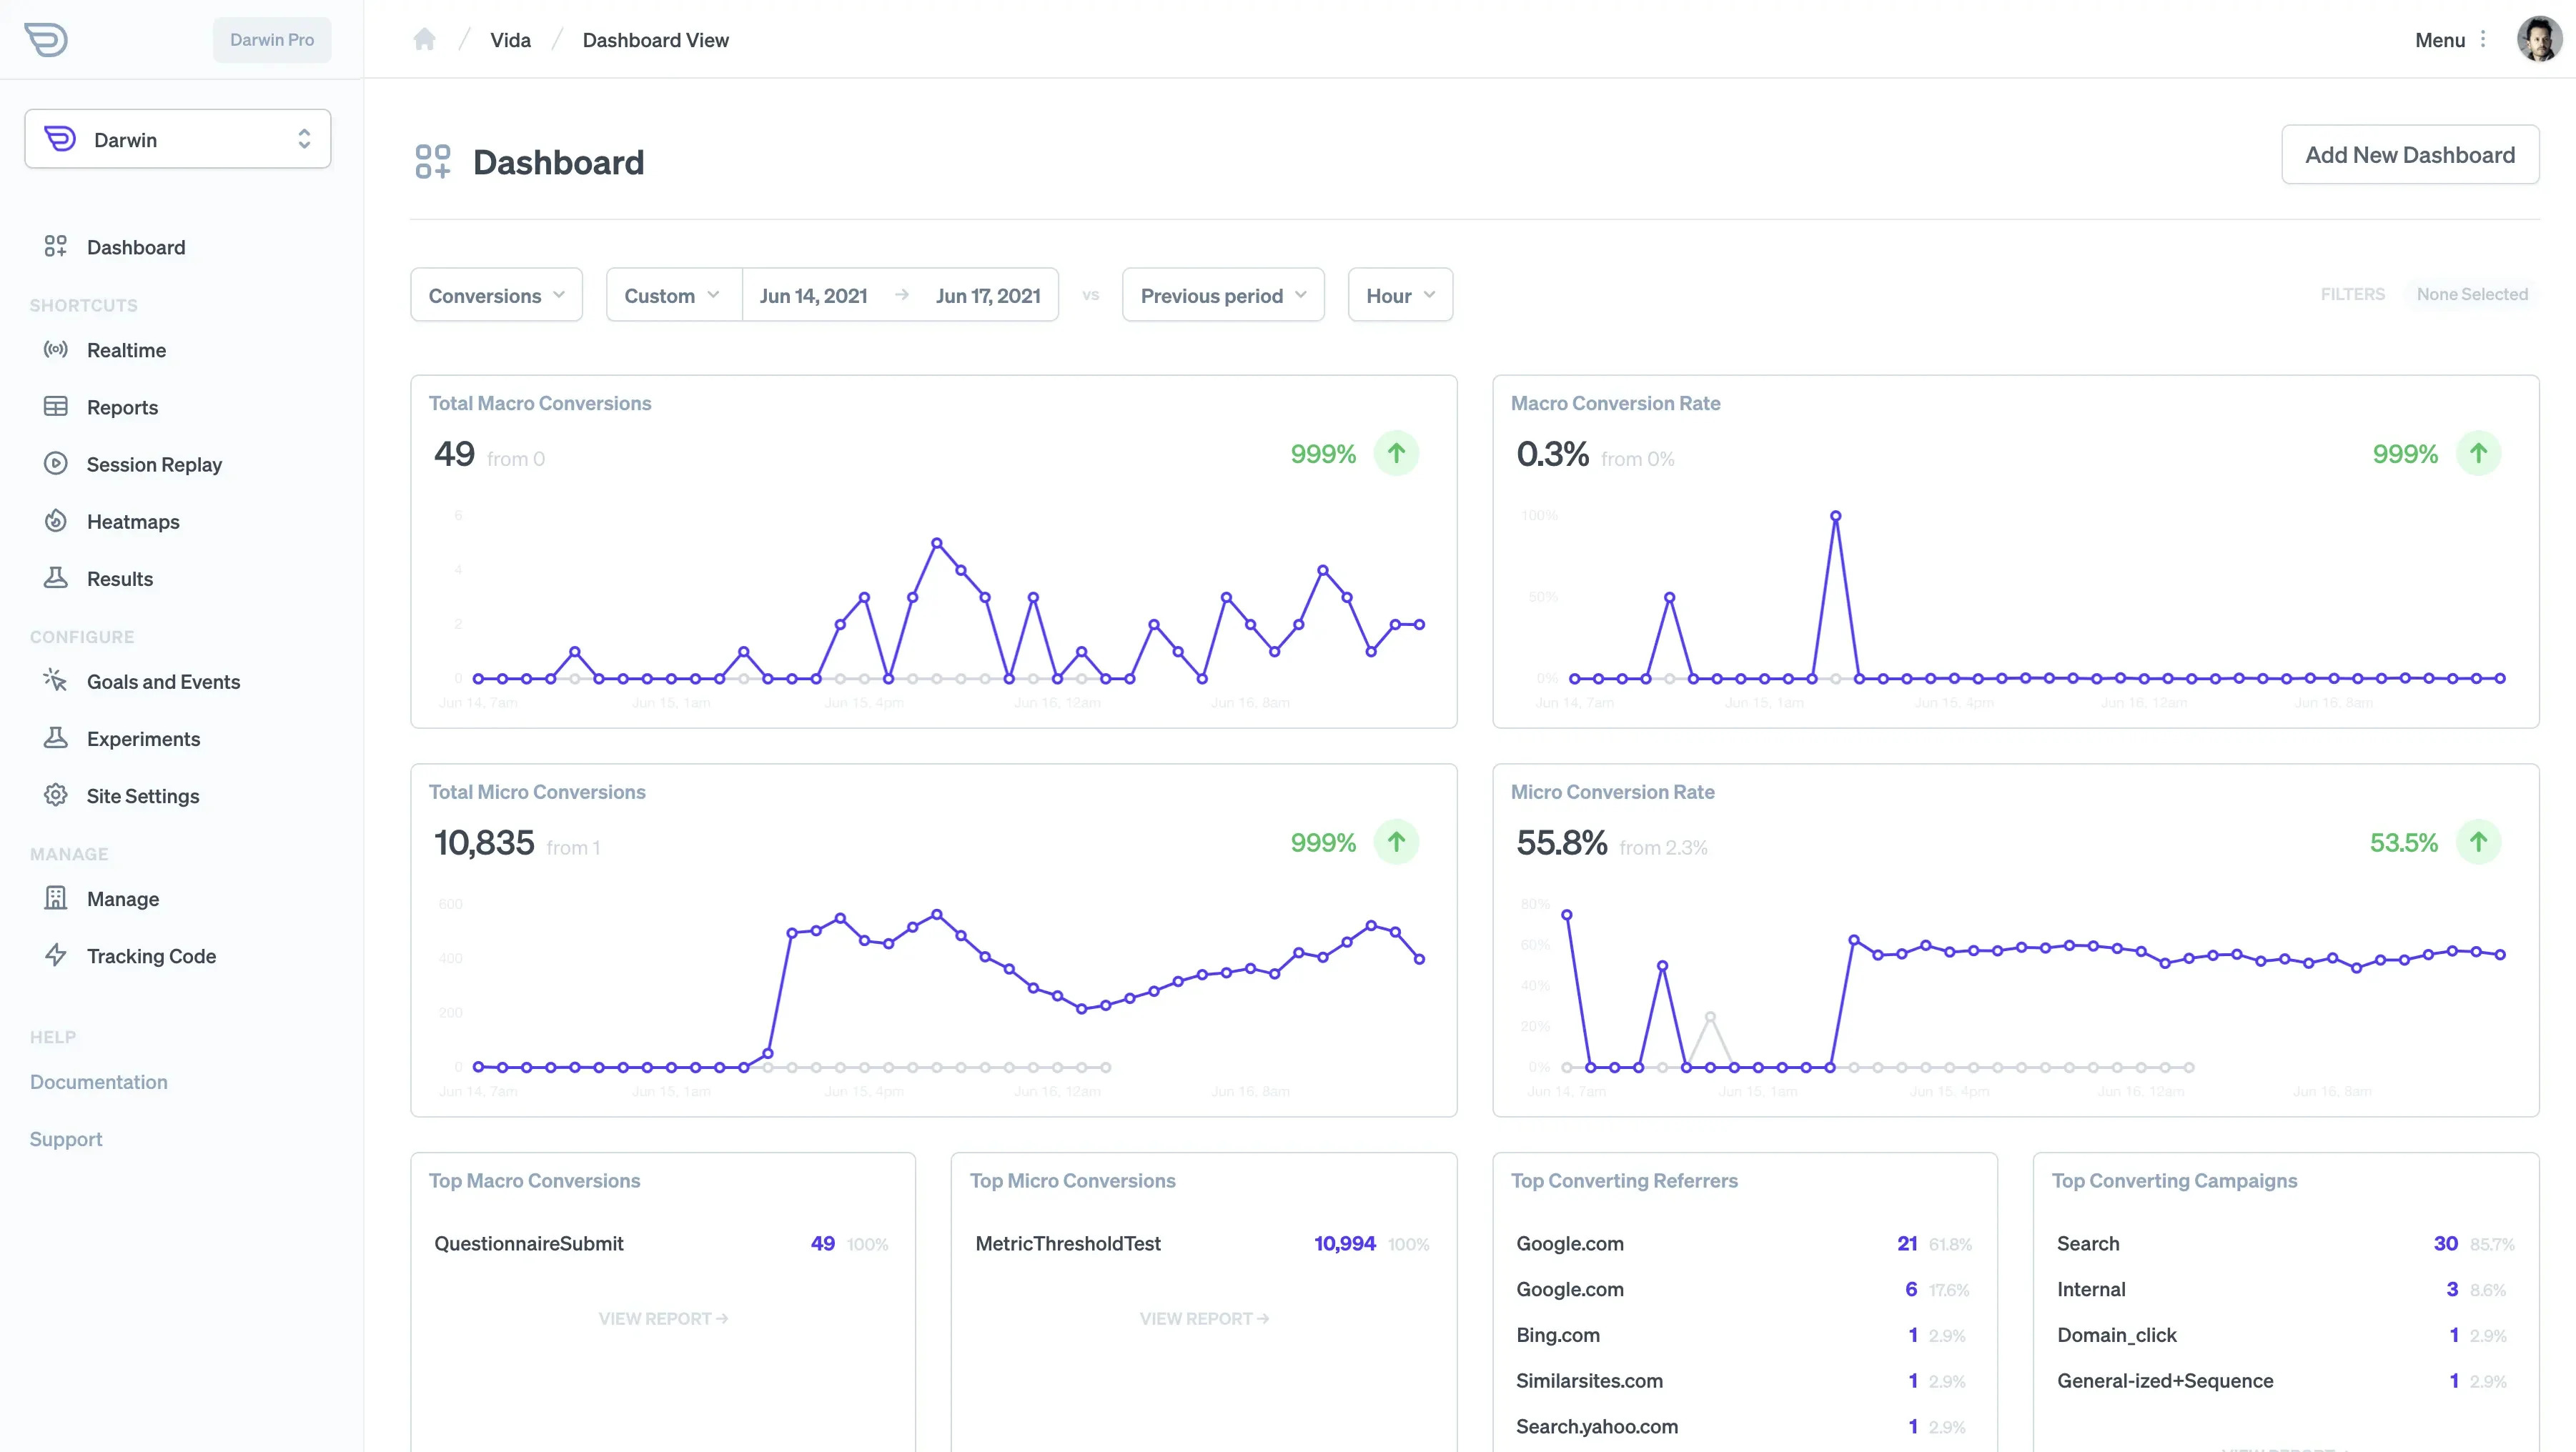
Task: Open Tracking Code under Manage
Action: click(x=151, y=955)
